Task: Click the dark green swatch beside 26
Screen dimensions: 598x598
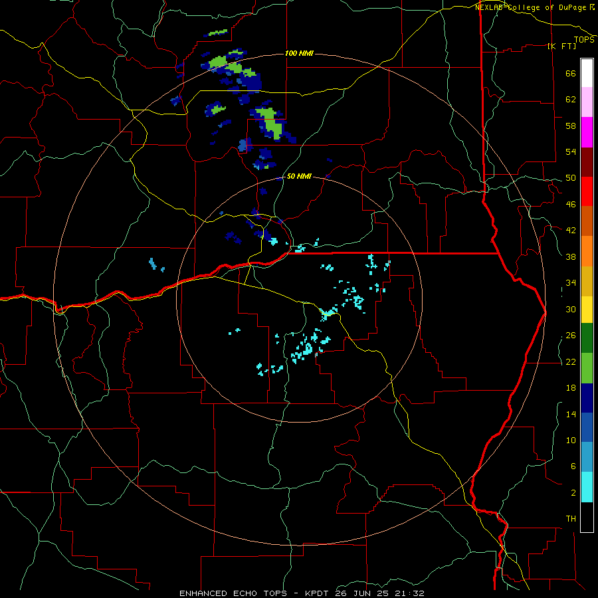Action: [x=587, y=338]
